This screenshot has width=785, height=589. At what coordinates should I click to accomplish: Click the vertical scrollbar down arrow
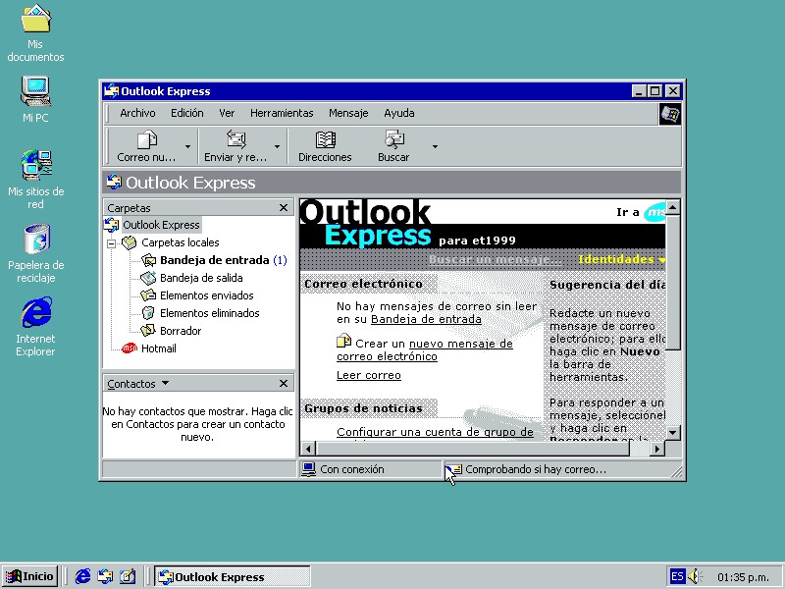673,432
